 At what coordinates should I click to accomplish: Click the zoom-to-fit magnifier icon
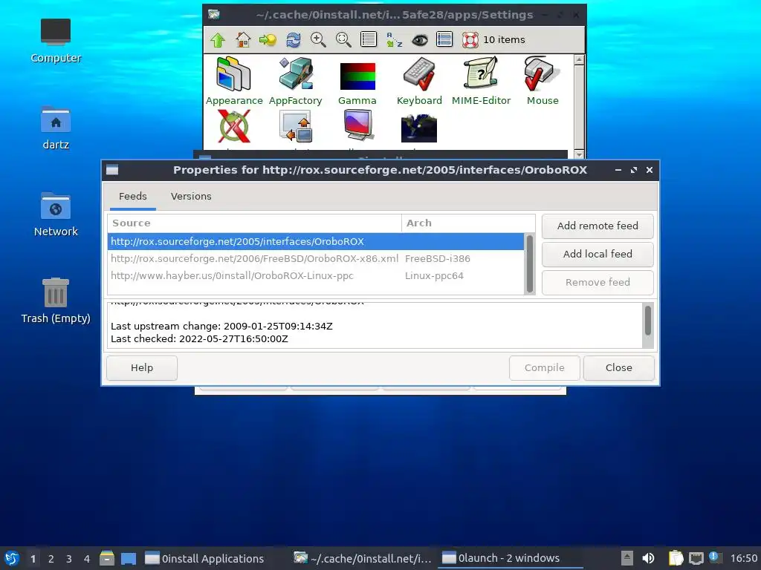[343, 40]
